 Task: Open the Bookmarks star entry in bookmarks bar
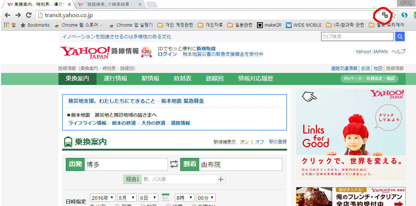[35, 25]
